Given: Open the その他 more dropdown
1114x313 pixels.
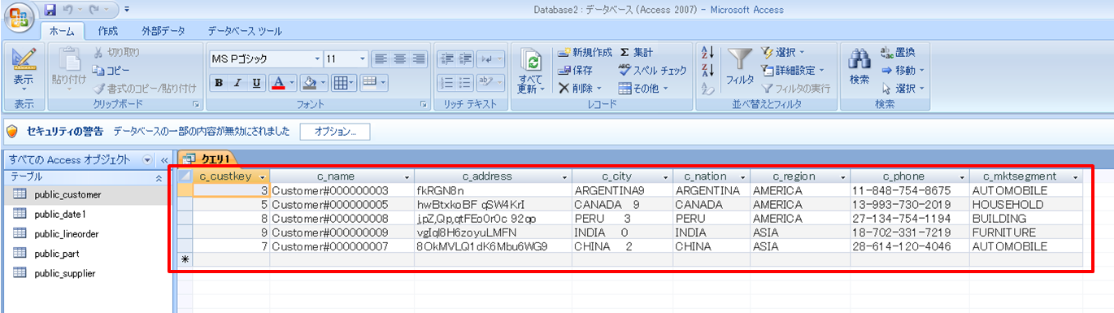Looking at the screenshot, I should tap(642, 88).
